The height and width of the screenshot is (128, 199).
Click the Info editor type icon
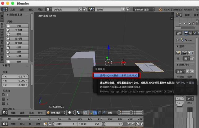tap(5, 9)
